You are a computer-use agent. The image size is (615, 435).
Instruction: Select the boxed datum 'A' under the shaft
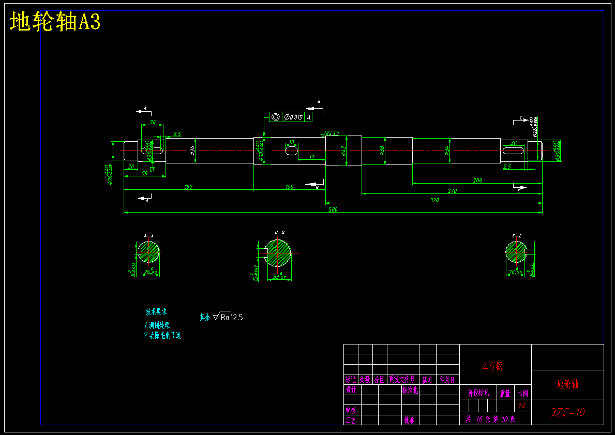click(153, 170)
